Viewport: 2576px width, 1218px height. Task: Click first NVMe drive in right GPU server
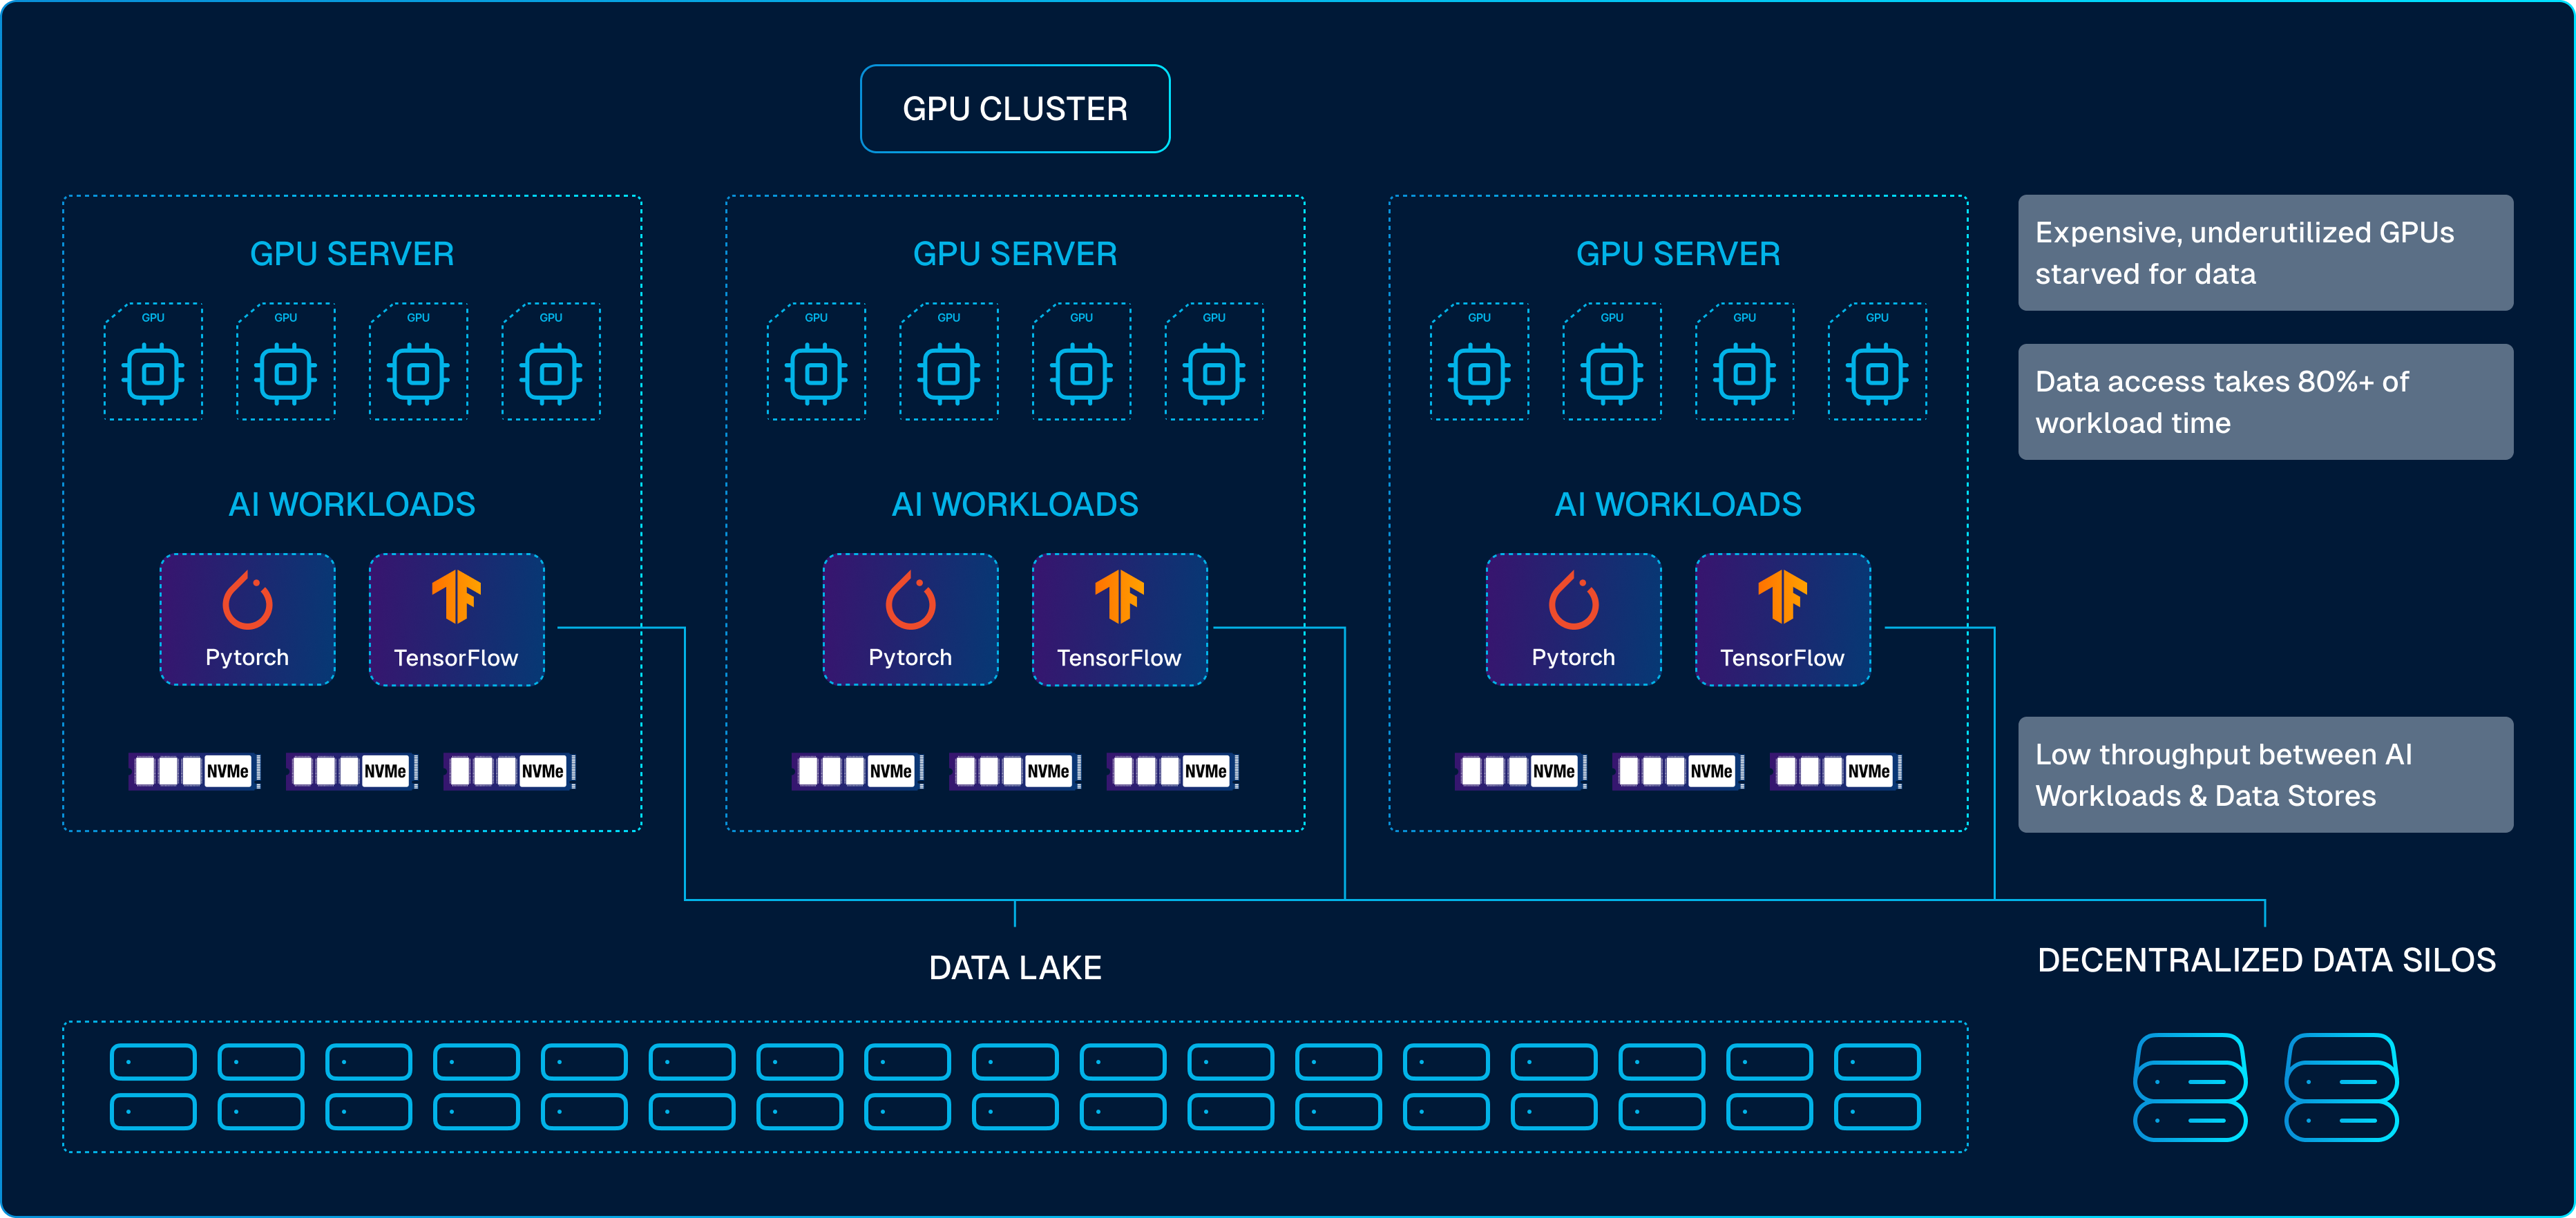[1521, 771]
